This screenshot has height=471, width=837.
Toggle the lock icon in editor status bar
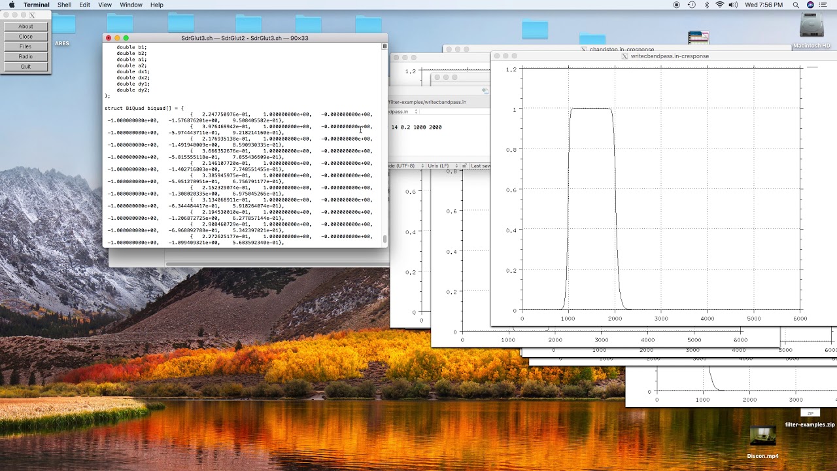[464, 166]
